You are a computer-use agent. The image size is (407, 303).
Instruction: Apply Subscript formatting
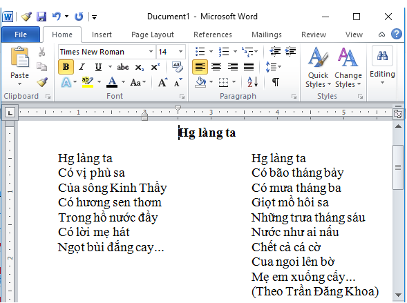[139, 68]
